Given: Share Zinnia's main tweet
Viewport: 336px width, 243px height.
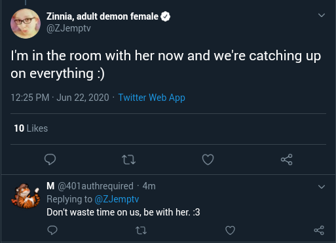Looking at the screenshot, I should click(x=286, y=159).
